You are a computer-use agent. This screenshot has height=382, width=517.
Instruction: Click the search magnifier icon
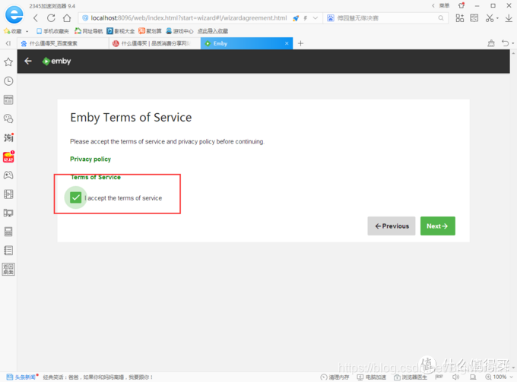coord(441,18)
